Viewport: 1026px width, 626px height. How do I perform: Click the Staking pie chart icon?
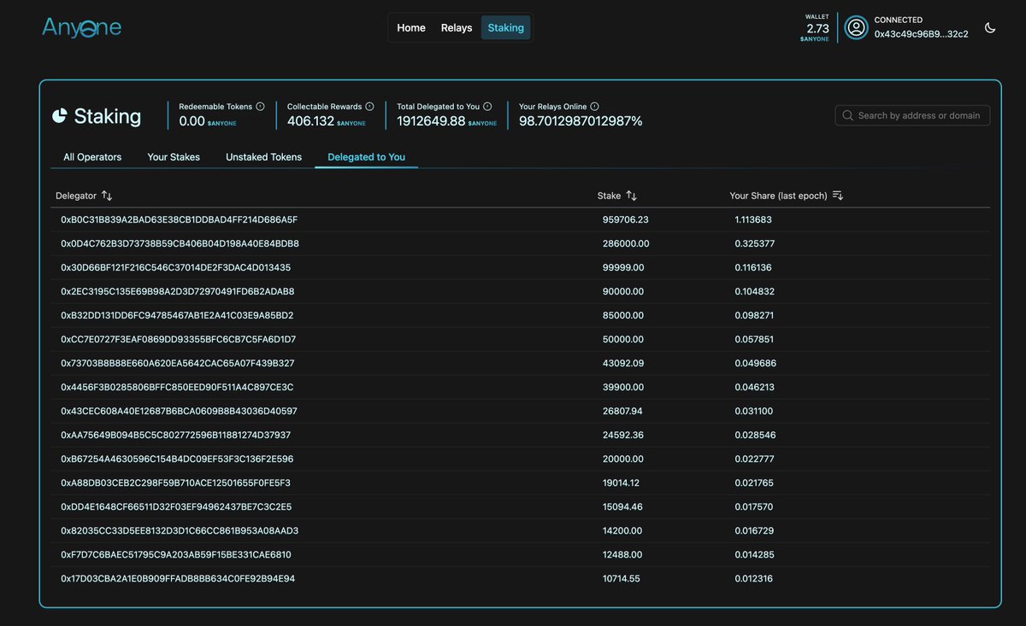(60, 115)
